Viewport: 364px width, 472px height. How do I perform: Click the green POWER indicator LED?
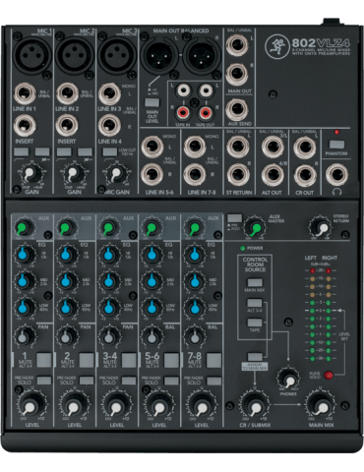242,248
